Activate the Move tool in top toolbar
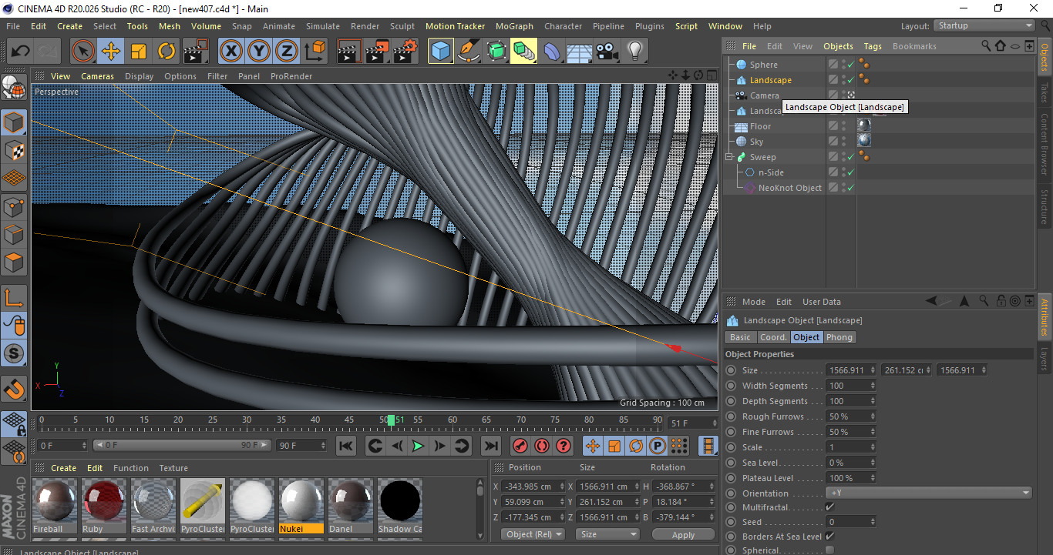Viewport: 1053px width, 555px height. (111, 52)
